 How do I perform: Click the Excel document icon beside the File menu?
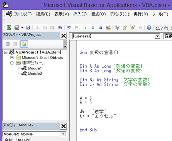point(9,14)
